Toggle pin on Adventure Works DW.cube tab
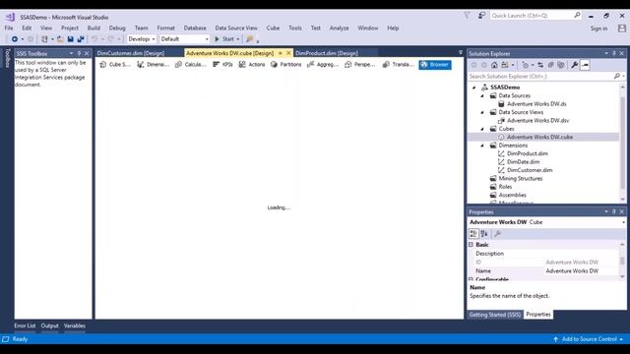This screenshot has width=630, height=354. pos(281,53)
